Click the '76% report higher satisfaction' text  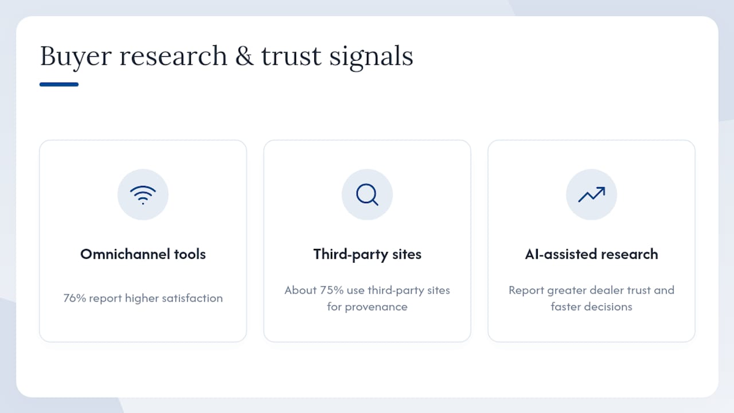click(x=143, y=298)
